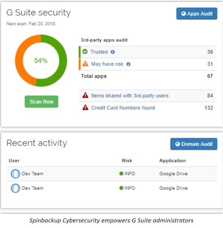
Task: Click info icon next to Trusted
Action: [x=113, y=52]
